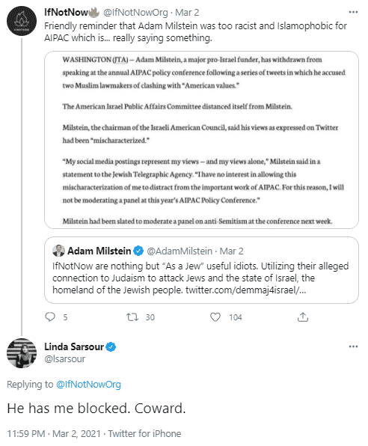Open the @lsarsour handle
The image size is (368, 446).
click(65, 359)
